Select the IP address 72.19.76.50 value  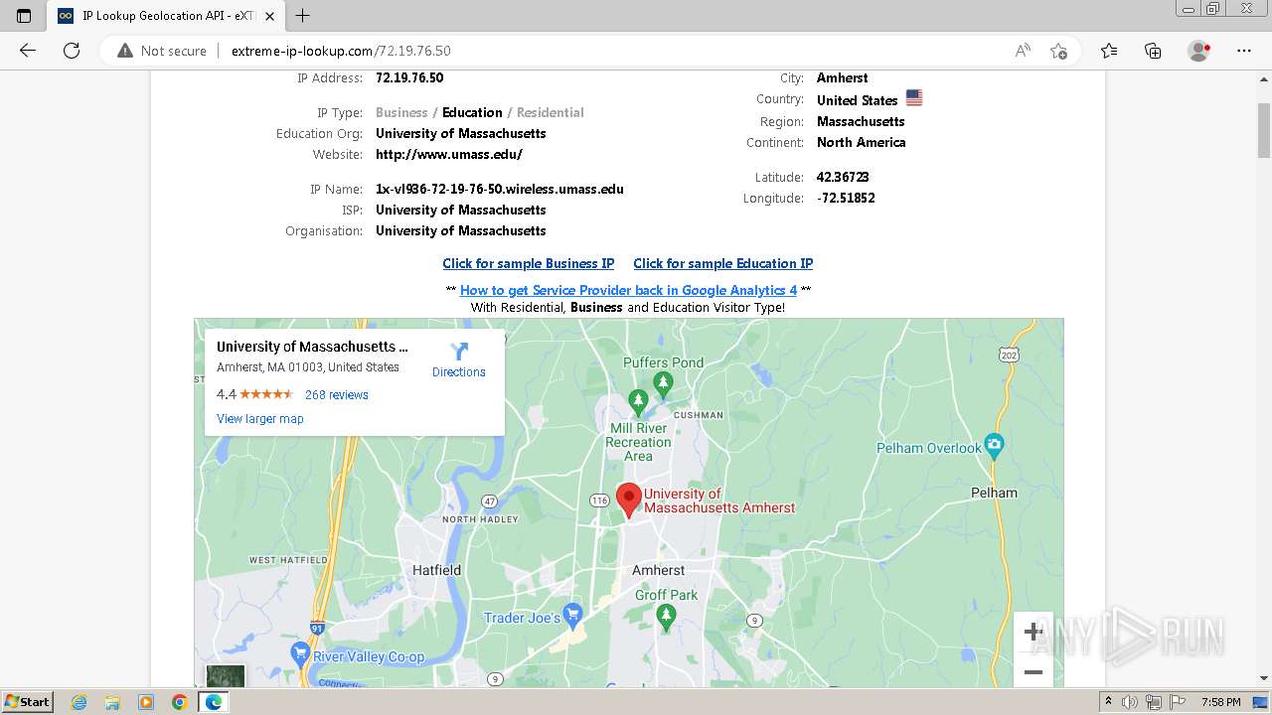tap(409, 77)
